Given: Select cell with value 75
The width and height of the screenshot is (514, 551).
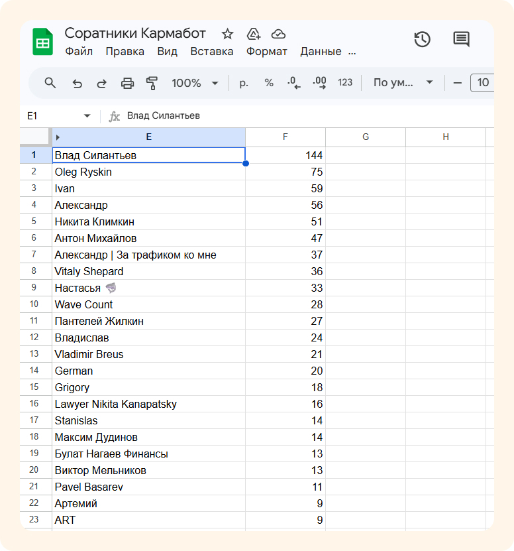Looking at the screenshot, I should (285, 172).
